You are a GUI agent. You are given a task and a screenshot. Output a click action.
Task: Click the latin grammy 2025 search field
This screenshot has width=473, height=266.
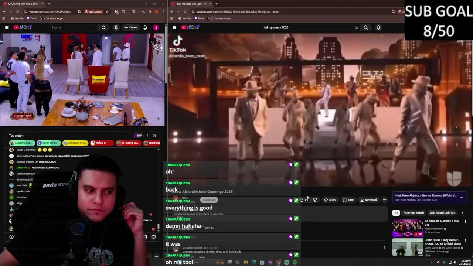pyautogui.click(x=307, y=27)
